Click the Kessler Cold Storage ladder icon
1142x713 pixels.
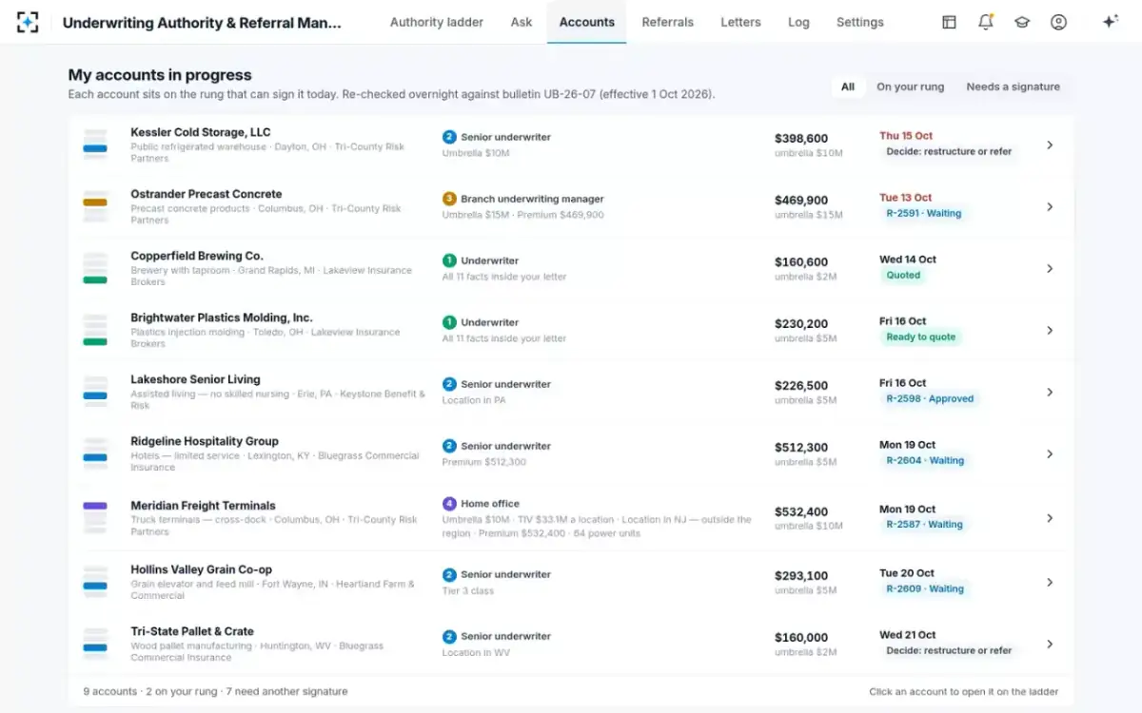coord(95,145)
